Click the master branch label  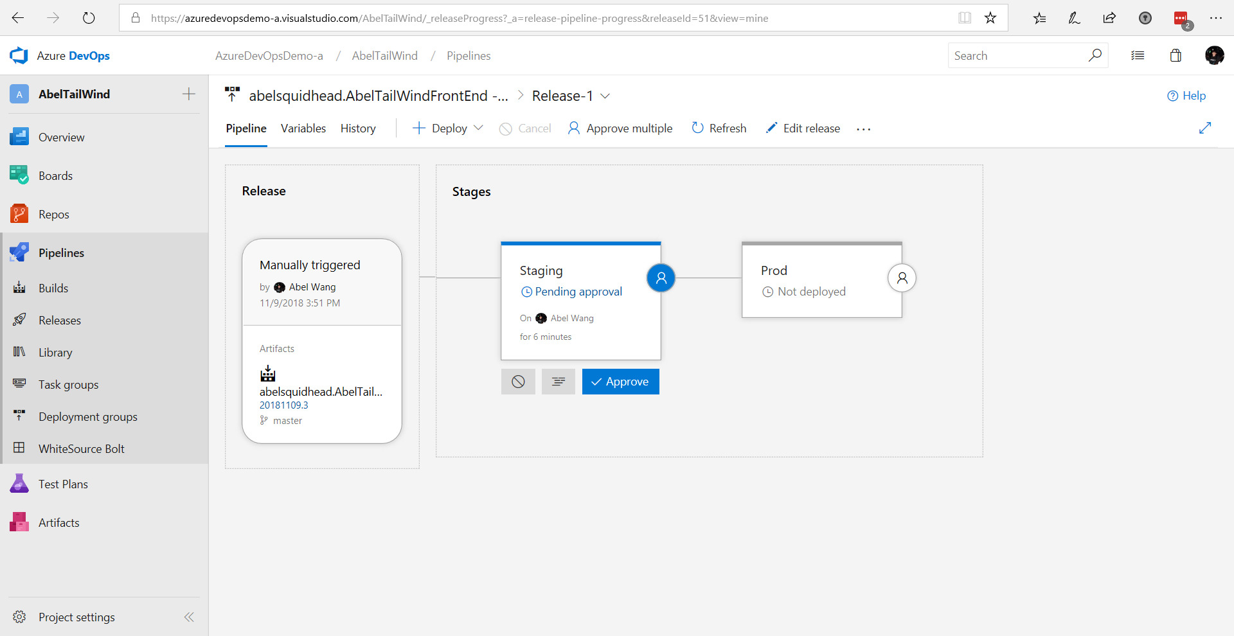click(287, 421)
